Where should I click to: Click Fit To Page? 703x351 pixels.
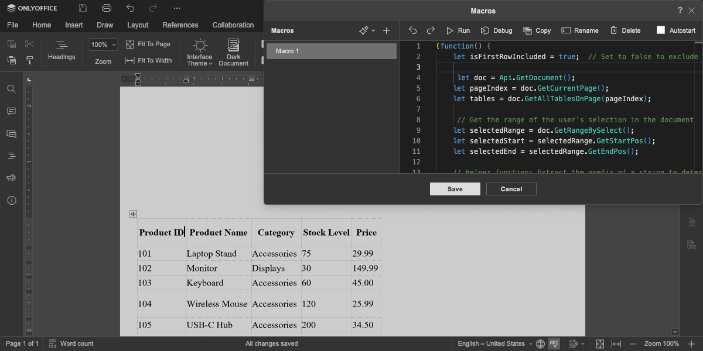point(148,44)
